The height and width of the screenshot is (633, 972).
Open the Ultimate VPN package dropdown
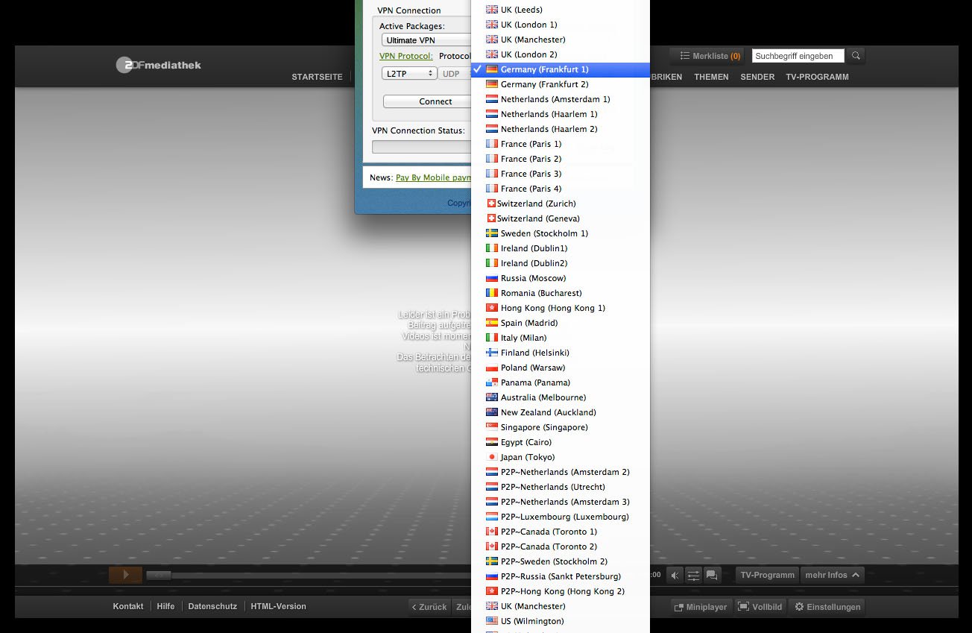pyautogui.click(x=426, y=40)
